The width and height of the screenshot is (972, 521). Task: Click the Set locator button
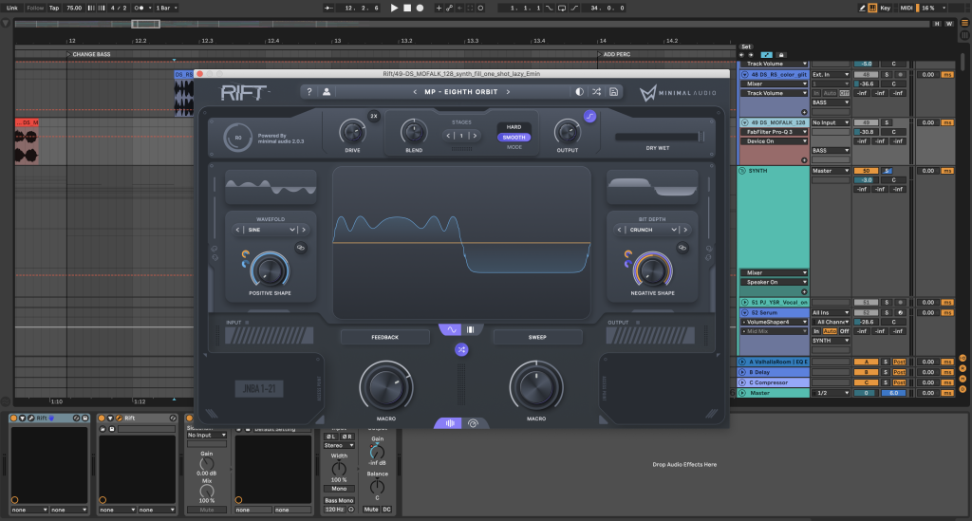click(746, 47)
